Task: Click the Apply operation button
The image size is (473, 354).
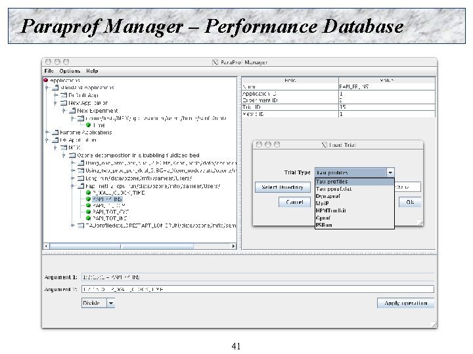Action: tap(406, 303)
